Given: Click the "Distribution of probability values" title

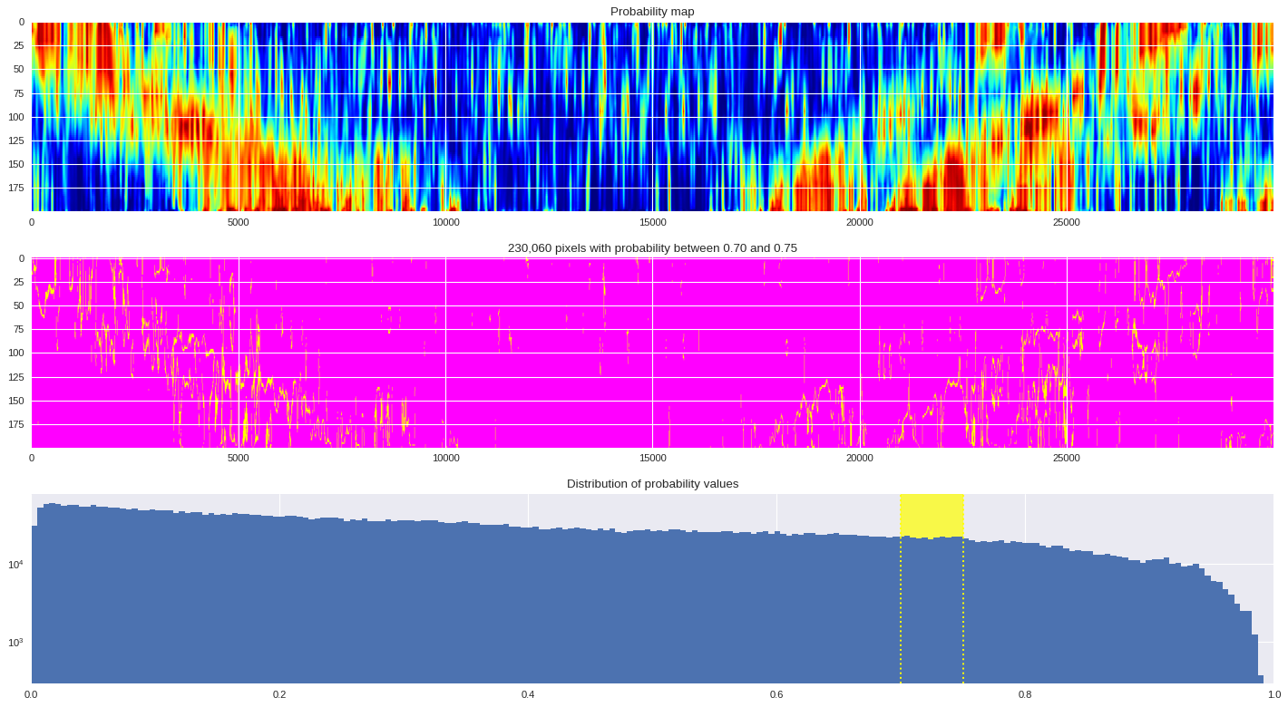Looking at the screenshot, I should tap(652, 484).
